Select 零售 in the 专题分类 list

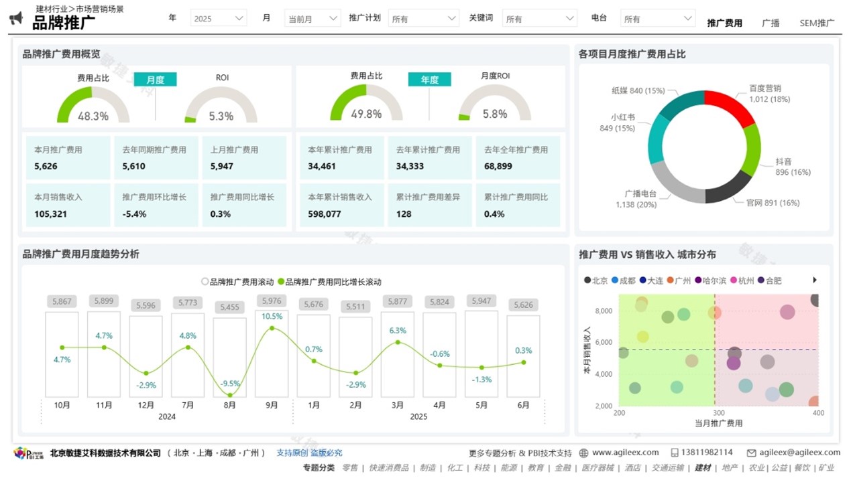coord(349,468)
